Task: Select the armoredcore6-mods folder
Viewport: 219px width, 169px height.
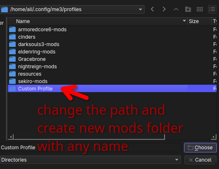Action: tap(112, 30)
